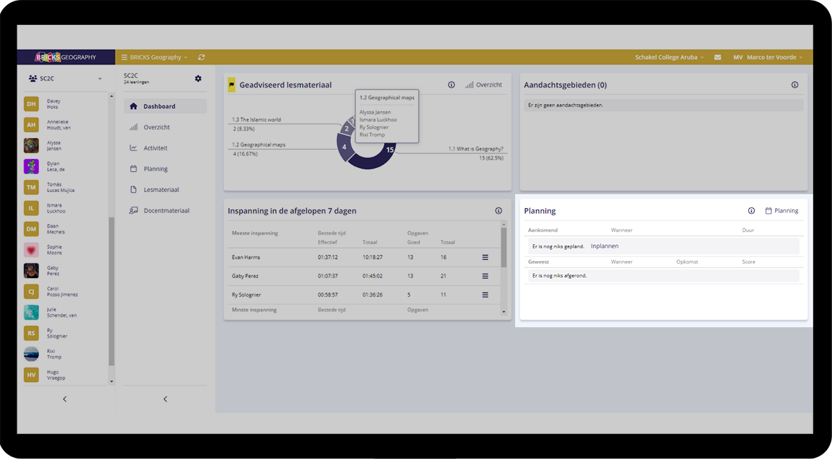Open Lesmateriaal in navigation menu

pyautogui.click(x=161, y=189)
